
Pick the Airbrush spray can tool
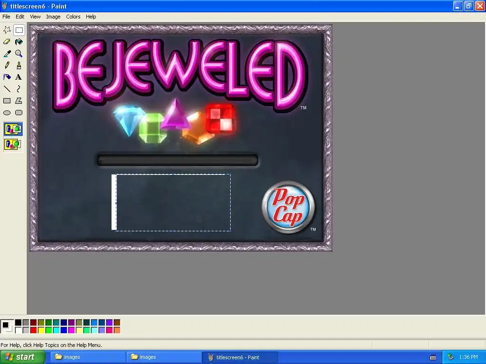[7, 77]
